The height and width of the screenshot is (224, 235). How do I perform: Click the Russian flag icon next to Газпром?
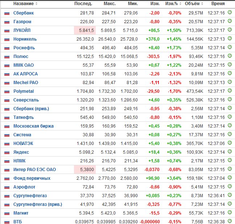7,22
